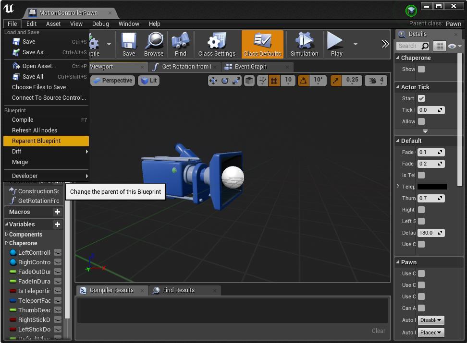Choose Files to Save... entry

[46, 87]
